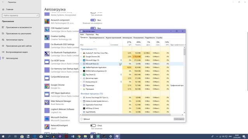Open Автономные карты in Settings sidebar
The width and height of the screenshot is (248, 139).
[x=15, y=40]
